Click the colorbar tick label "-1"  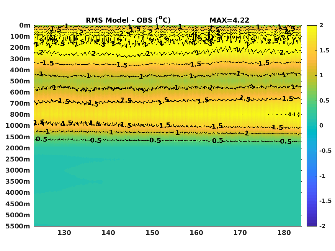point(322,176)
